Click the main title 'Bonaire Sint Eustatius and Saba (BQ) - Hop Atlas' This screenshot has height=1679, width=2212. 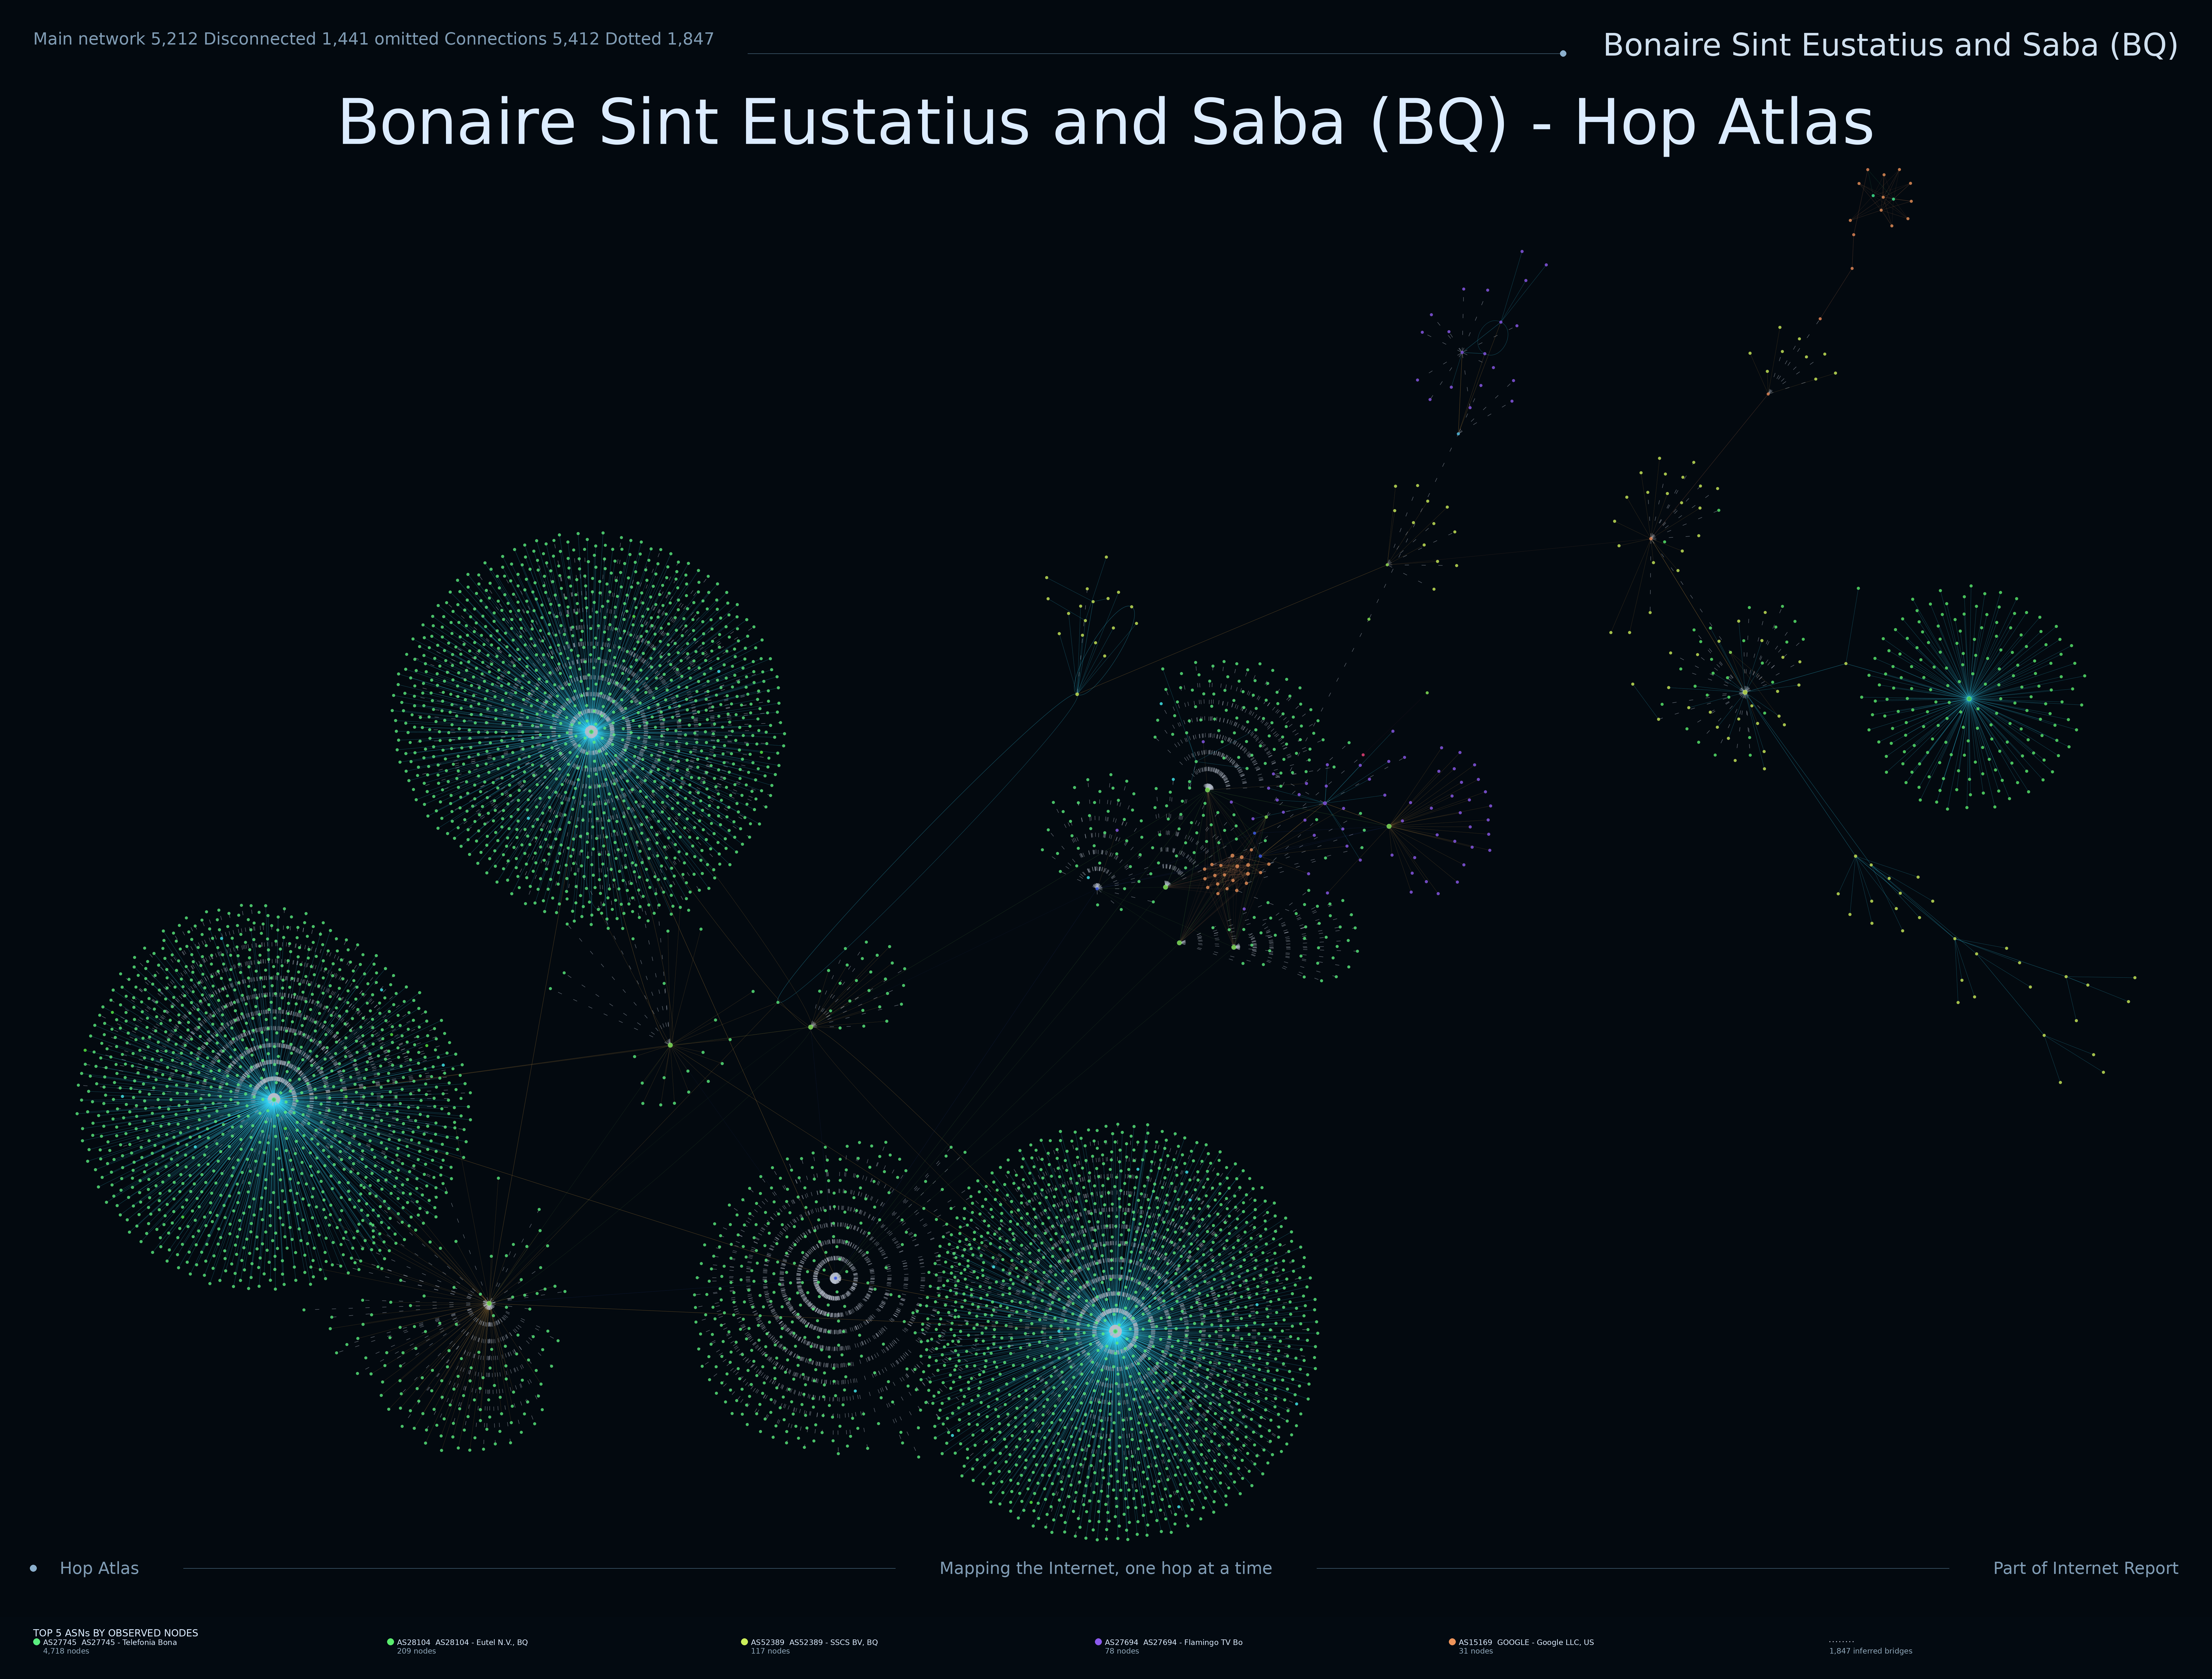(x=1106, y=123)
